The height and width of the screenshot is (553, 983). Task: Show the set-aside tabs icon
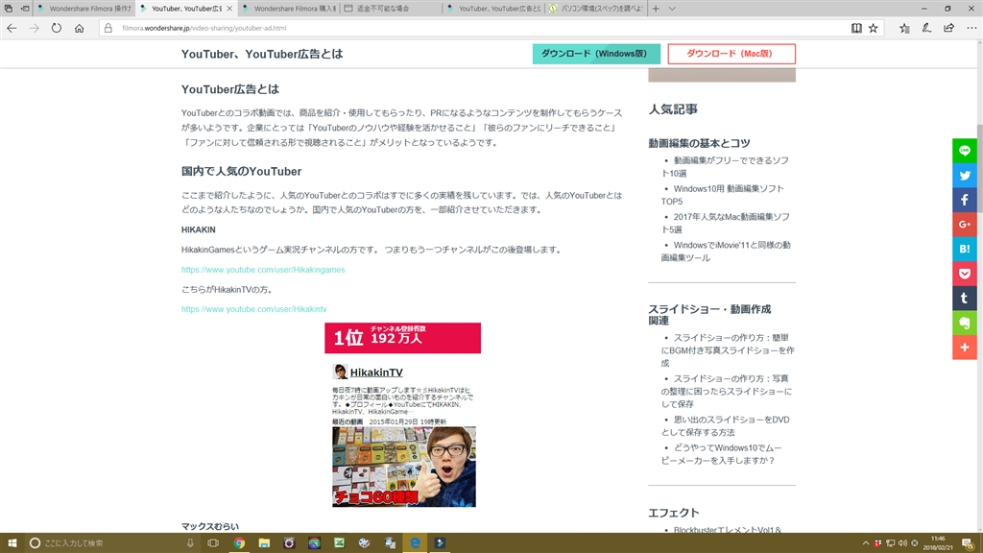pos(8,9)
